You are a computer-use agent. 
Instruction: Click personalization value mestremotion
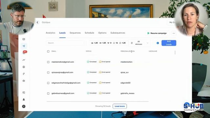click(x=126, y=62)
